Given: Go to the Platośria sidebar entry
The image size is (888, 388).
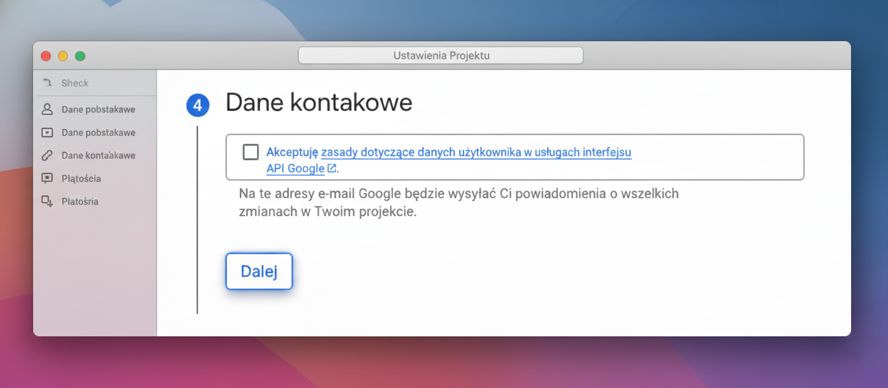Looking at the screenshot, I should tap(80, 202).
